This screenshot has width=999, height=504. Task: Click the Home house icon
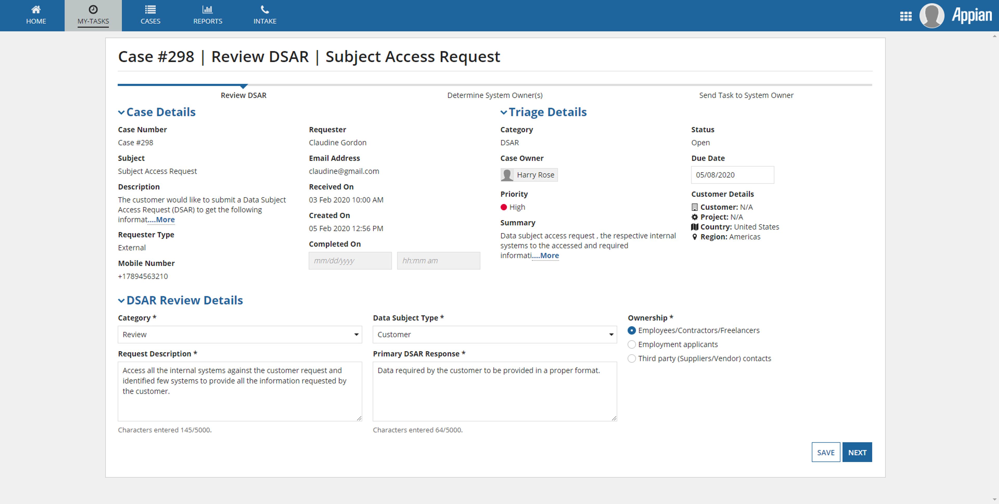click(36, 9)
